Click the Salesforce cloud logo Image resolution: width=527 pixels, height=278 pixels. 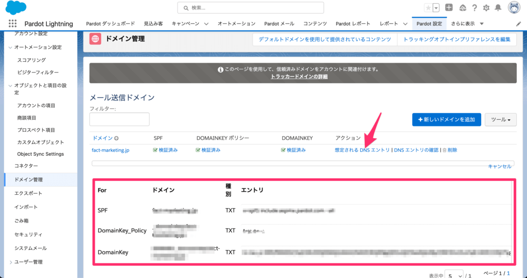pyautogui.click(x=16, y=8)
